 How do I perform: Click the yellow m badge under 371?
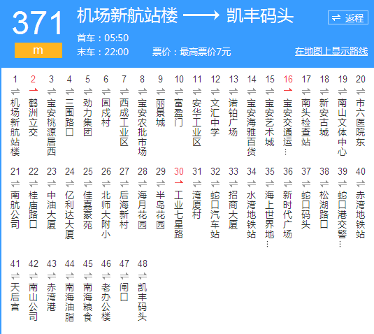(38, 50)
